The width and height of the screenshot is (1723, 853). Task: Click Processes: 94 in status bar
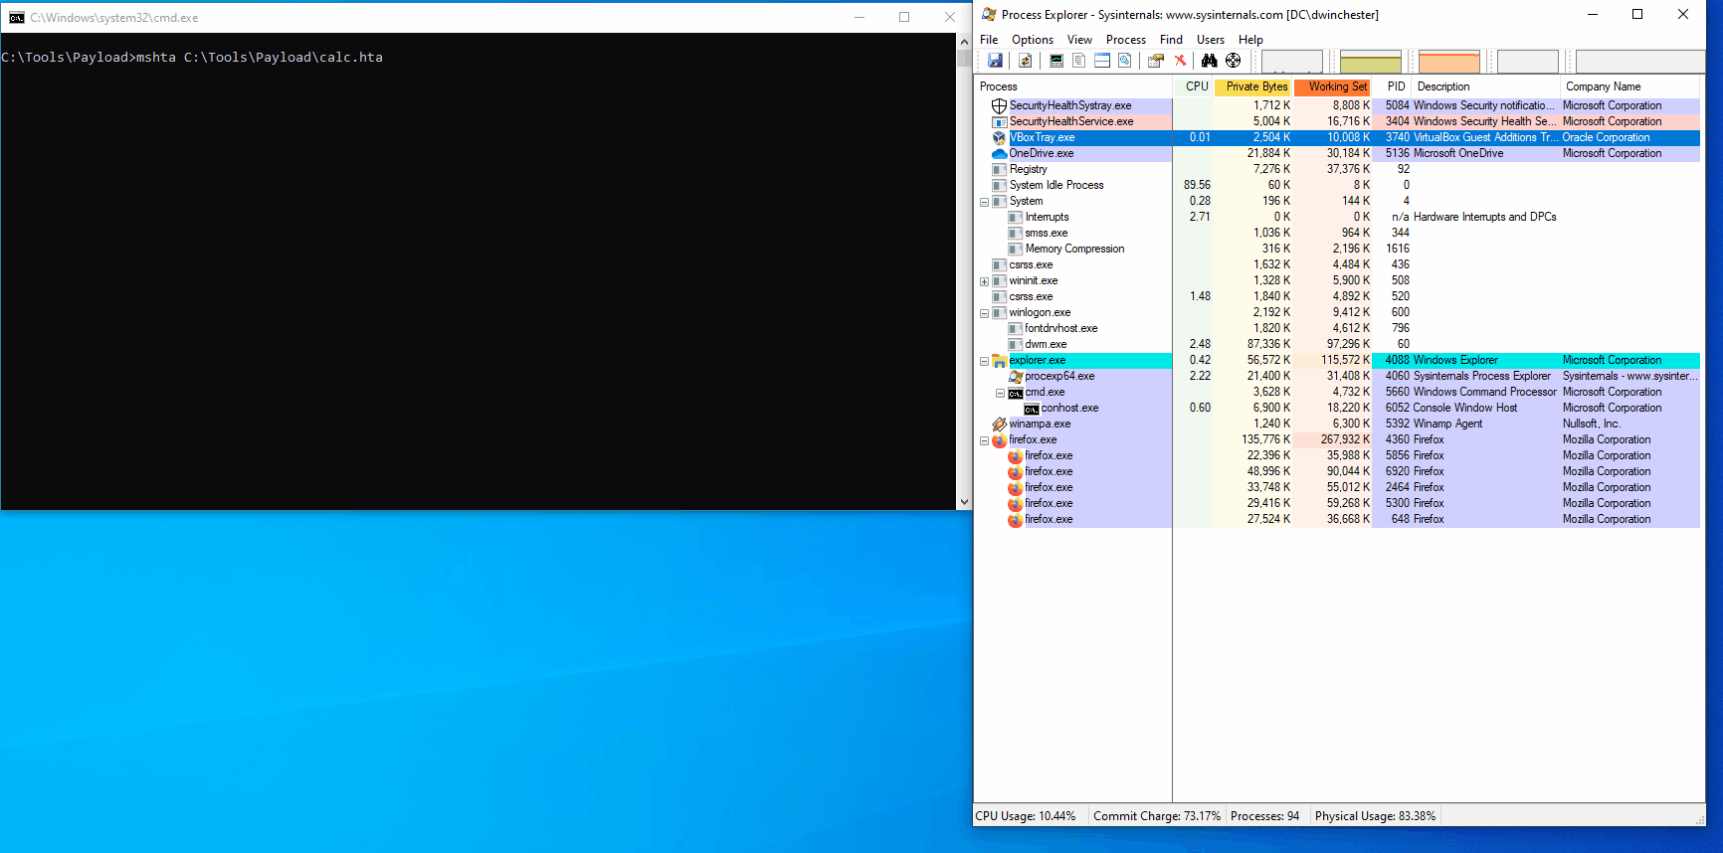pyautogui.click(x=1265, y=816)
